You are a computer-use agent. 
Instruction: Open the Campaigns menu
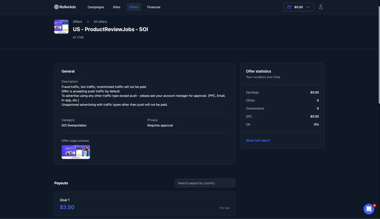(x=96, y=7)
